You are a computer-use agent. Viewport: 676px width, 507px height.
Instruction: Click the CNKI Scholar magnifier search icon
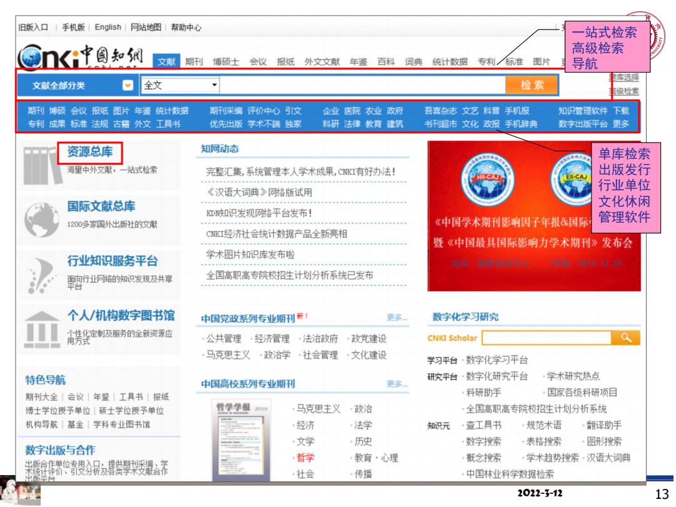(x=625, y=337)
